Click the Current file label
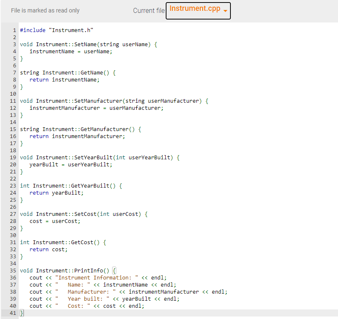 [x=149, y=10]
